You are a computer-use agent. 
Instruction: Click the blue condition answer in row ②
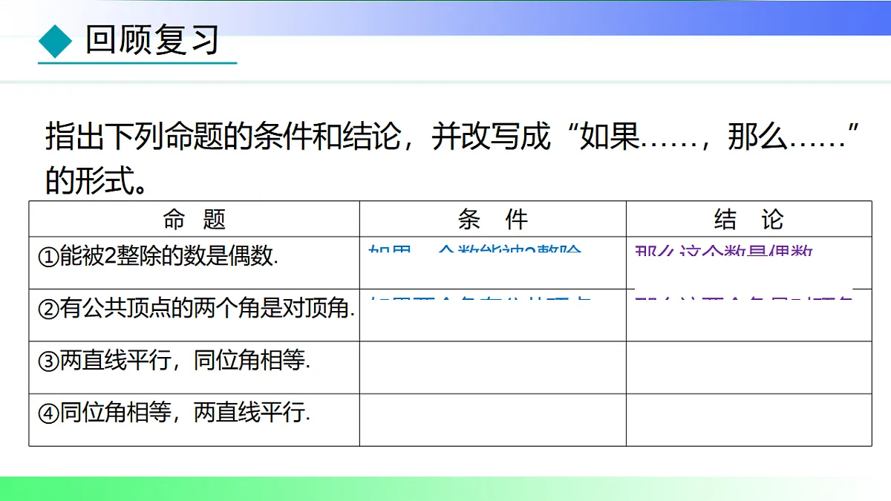point(480,300)
